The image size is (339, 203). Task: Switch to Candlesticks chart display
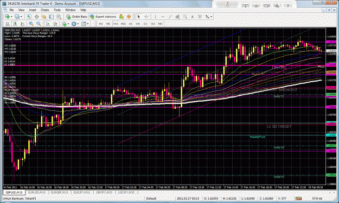pos(15,24)
